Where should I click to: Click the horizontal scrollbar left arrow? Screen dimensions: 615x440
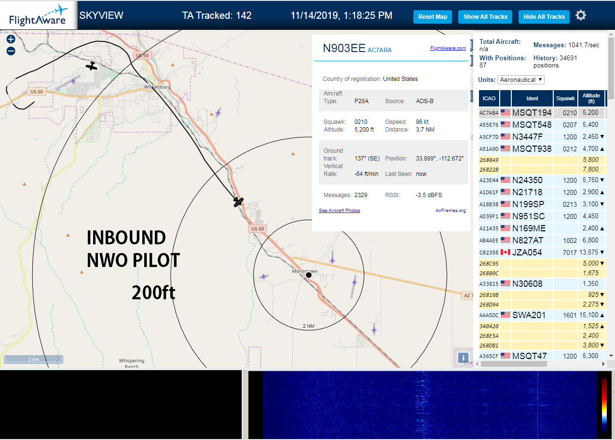[x=477, y=364]
